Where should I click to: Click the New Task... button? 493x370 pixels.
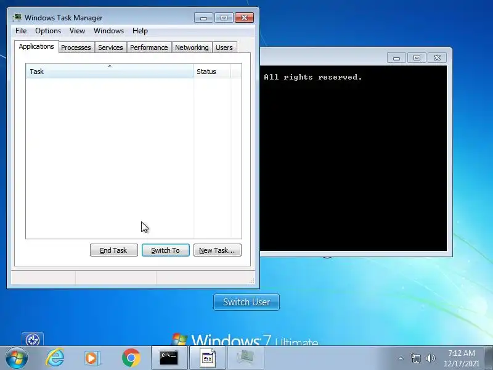pyautogui.click(x=218, y=250)
